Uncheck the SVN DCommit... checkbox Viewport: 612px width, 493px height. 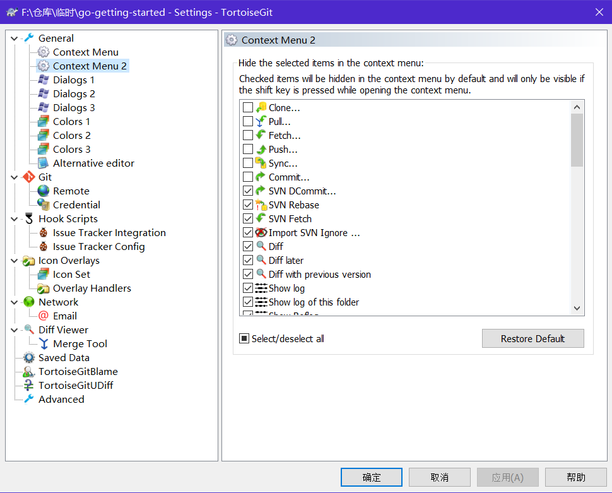248,191
